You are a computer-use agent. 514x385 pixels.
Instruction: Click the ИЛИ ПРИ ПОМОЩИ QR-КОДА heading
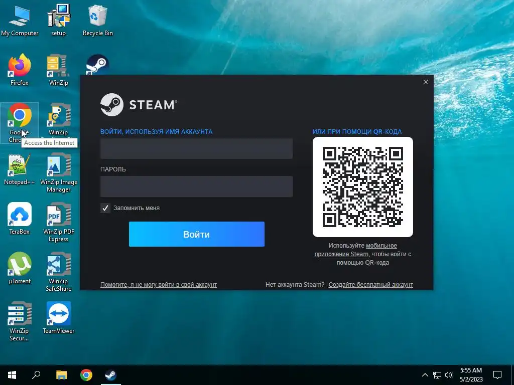click(x=357, y=132)
